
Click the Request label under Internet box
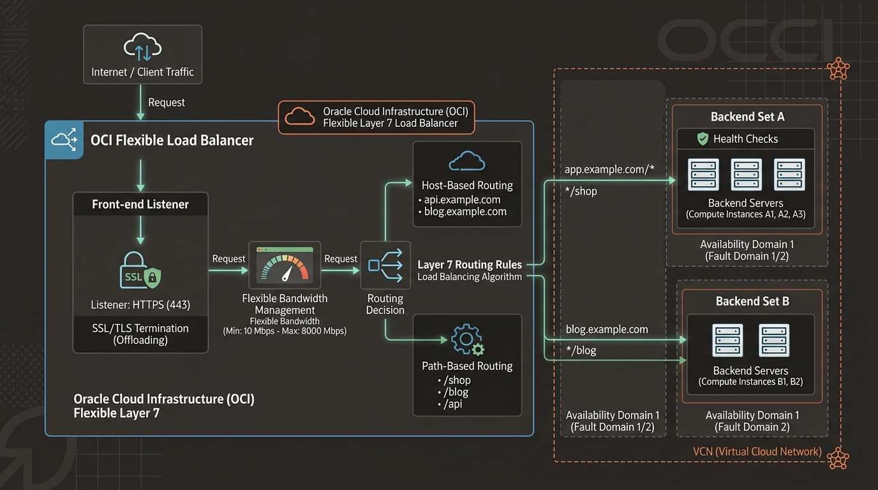pyautogui.click(x=167, y=102)
